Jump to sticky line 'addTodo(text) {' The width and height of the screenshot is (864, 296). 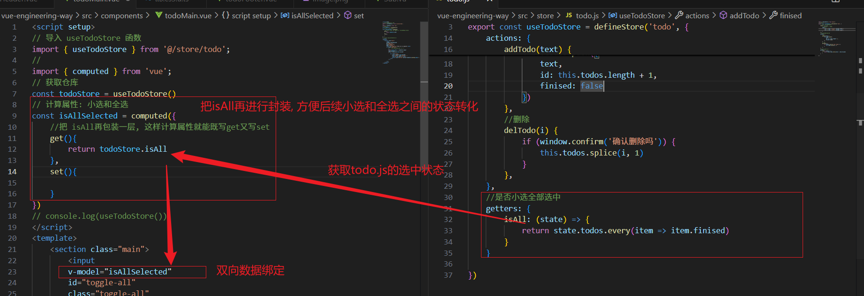[538, 49]
